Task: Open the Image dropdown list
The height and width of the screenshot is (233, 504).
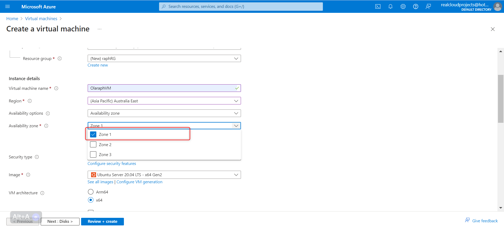Action: coord(164,175)
